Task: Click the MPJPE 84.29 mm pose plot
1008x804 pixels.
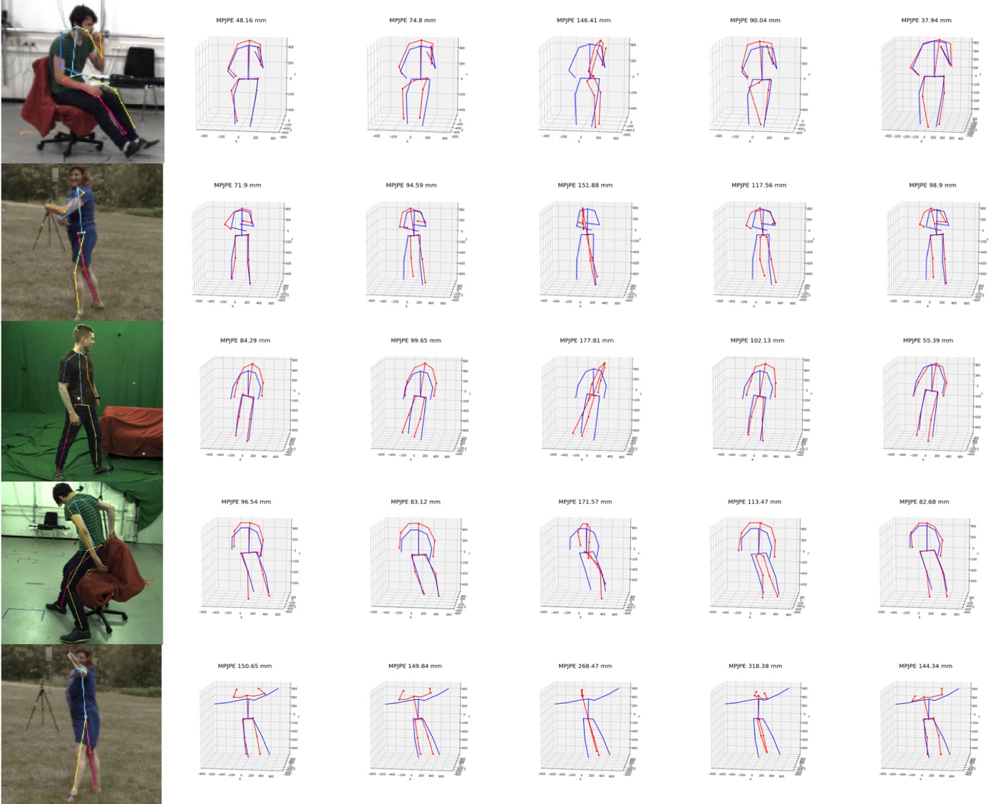Action: [x=246, y=401]
